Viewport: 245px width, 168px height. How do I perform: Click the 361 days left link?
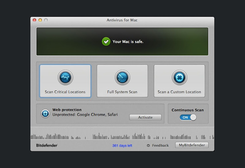(122, 146)
